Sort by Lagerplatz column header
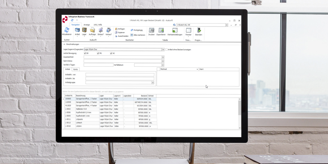The image size is (328, 164). pos(128,95)
